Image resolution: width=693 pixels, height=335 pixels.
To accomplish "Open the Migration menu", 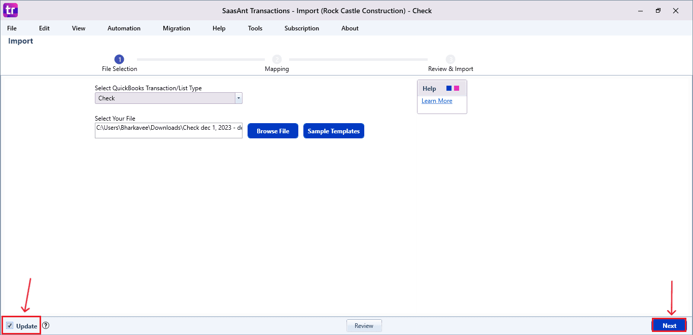I will [177, 28].
